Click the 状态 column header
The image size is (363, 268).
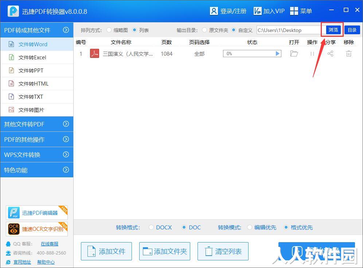252,42
